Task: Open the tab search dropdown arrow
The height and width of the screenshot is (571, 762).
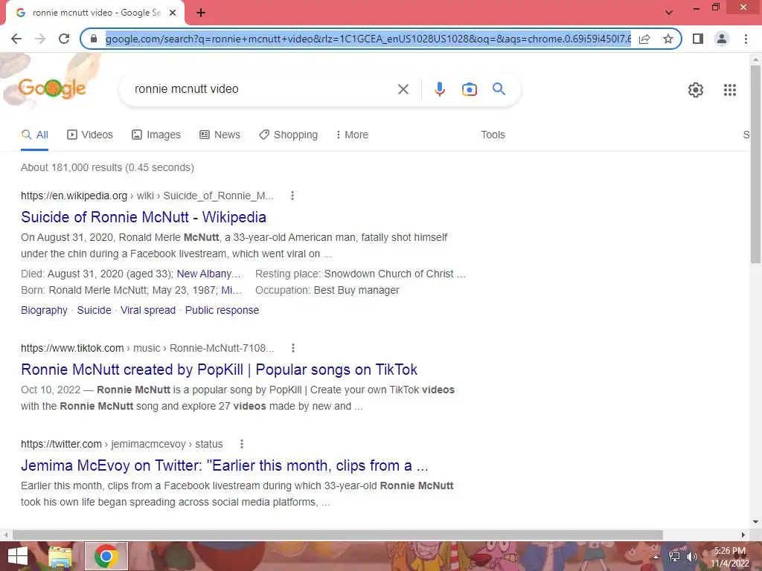Action: [x=669, y=13]
